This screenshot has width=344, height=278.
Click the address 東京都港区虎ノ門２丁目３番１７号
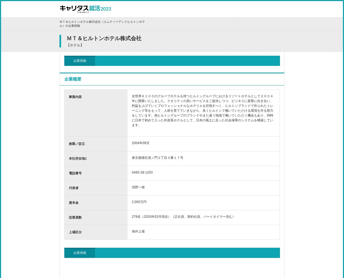click(158, 158)
